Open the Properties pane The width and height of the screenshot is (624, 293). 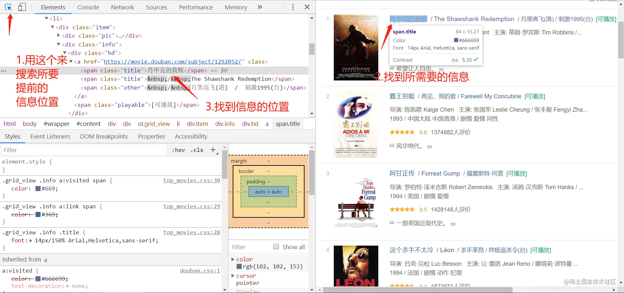(151, 137)
